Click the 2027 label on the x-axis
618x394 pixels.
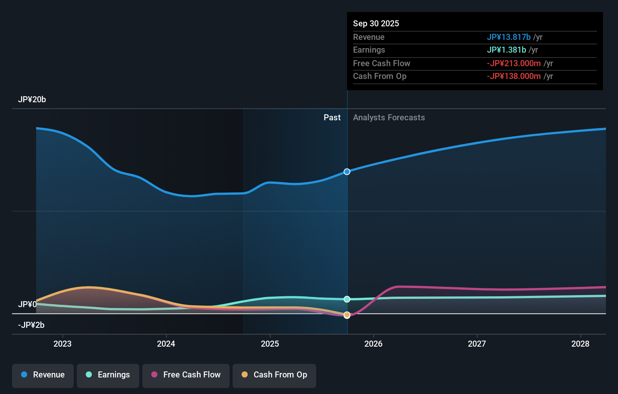pos(477,344)
